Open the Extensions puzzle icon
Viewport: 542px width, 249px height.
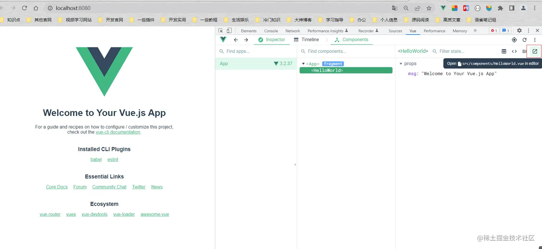tap(500, 8)
